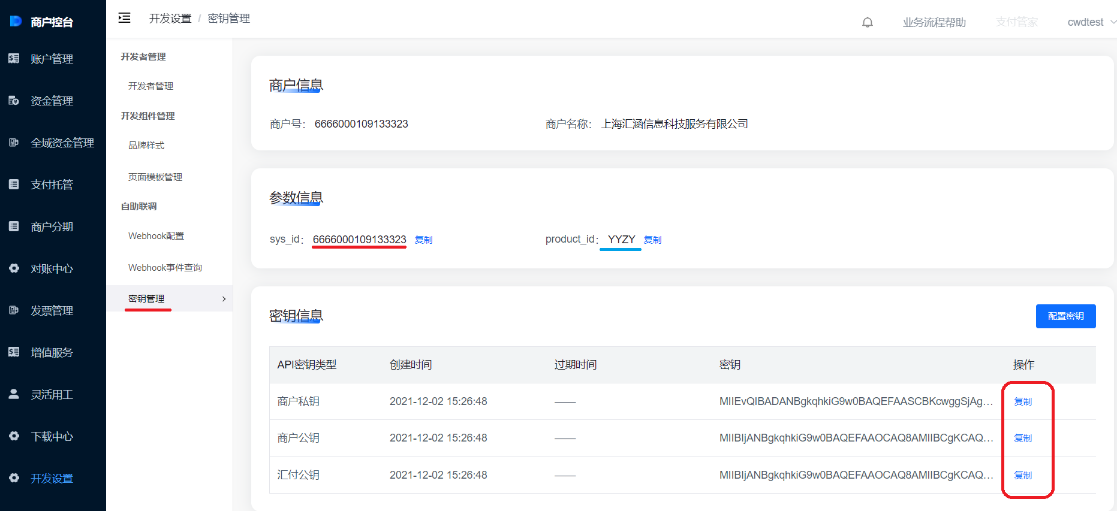Click the 商户号 value 6666000109133323
1117x511 pixels.
pyautogui.click(x=362, y=124)
